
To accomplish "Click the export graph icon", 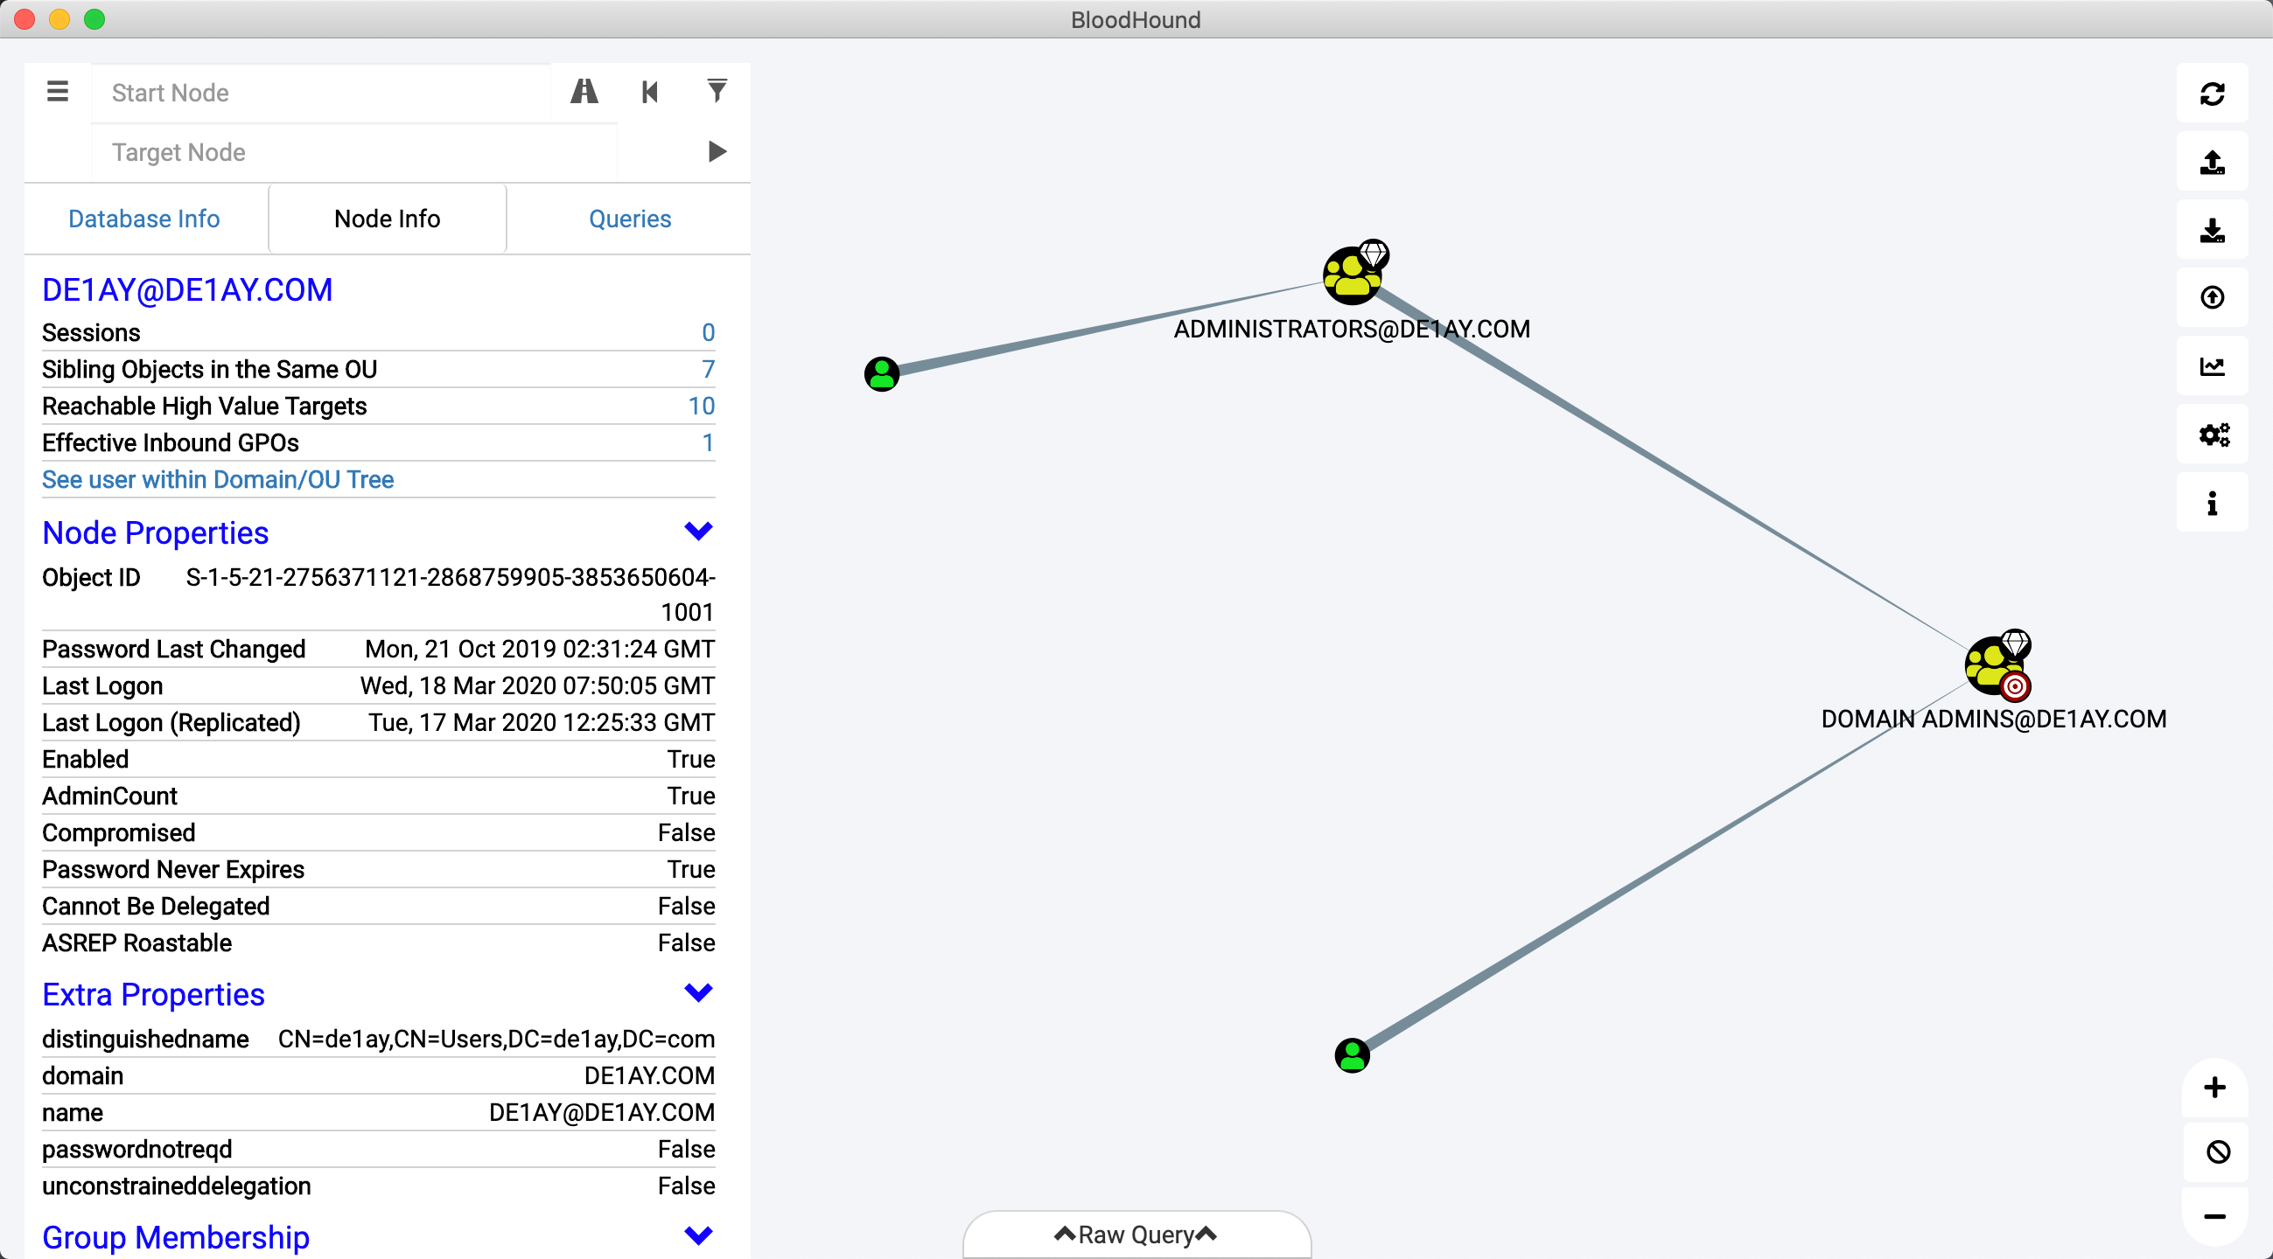I will 2211,163.
